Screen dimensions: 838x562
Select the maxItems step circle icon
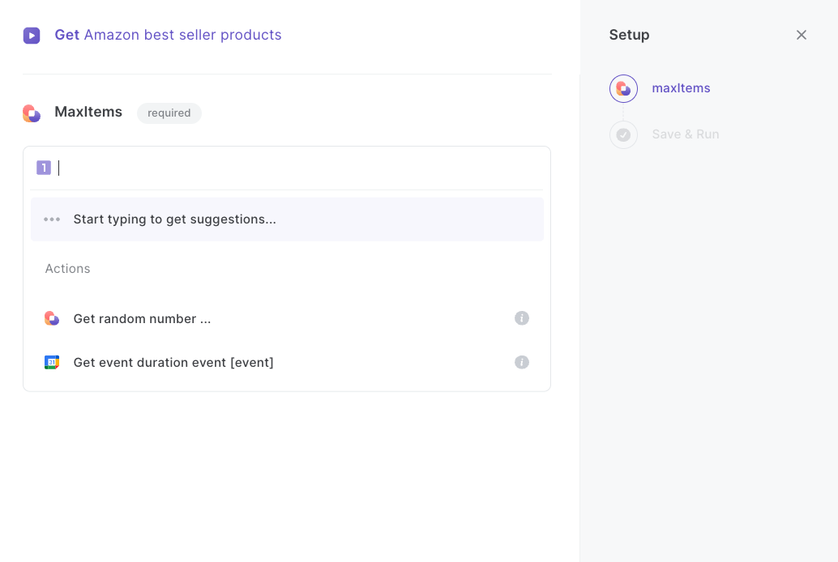[623, 88]
